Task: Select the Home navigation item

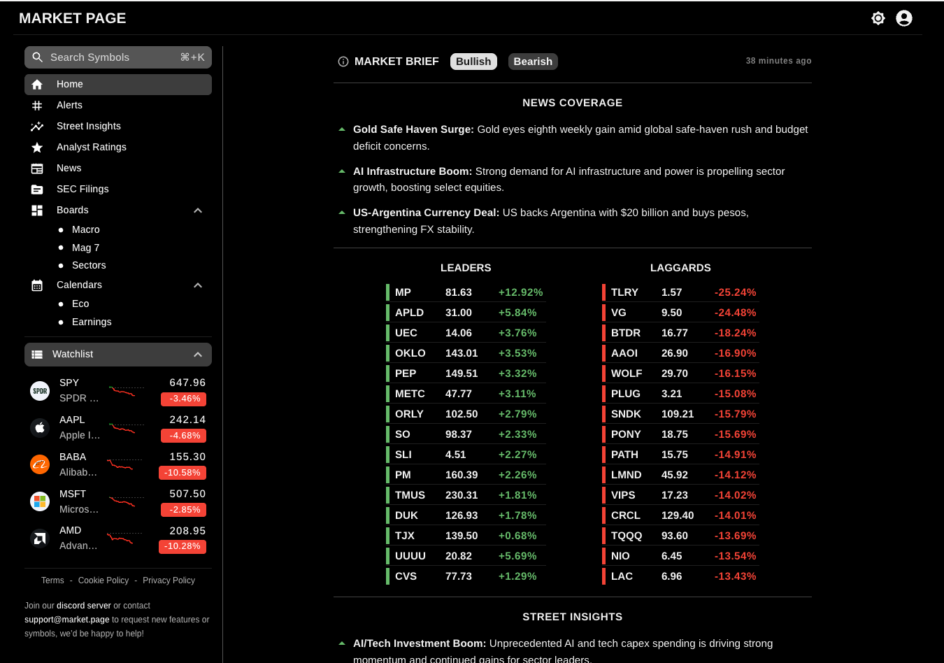Action: tap(69, 84)
